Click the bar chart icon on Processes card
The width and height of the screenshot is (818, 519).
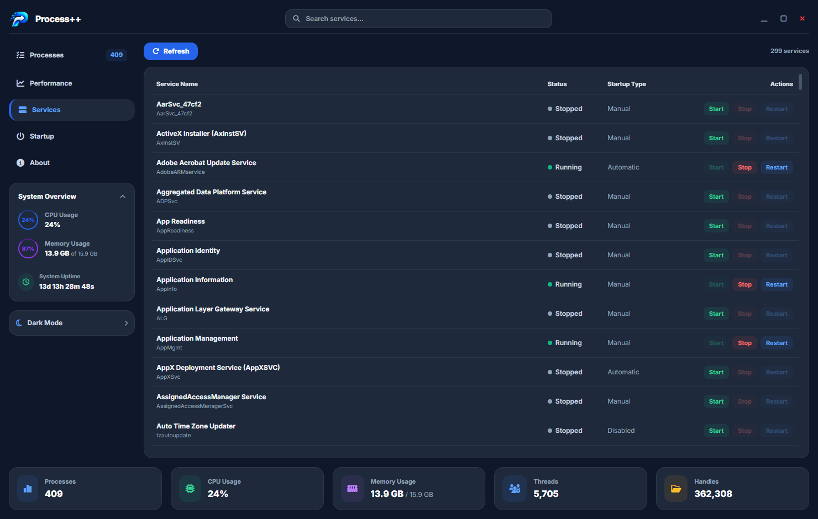tap(28, 489)
